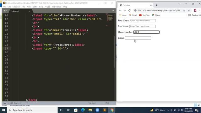The width and height of the screenshot is (201, 113).
Task: Open the Gmail bookmark
Action: (x=133, y=15)
